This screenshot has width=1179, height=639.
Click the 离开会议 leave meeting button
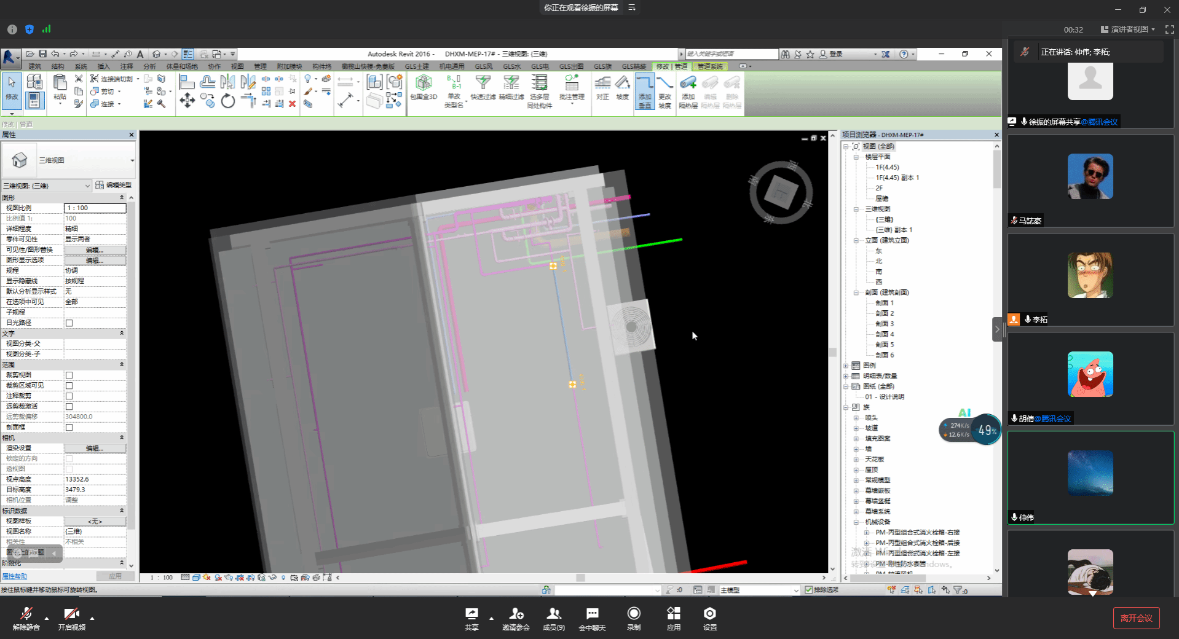pyautogui.click(x=1136, y=617)
